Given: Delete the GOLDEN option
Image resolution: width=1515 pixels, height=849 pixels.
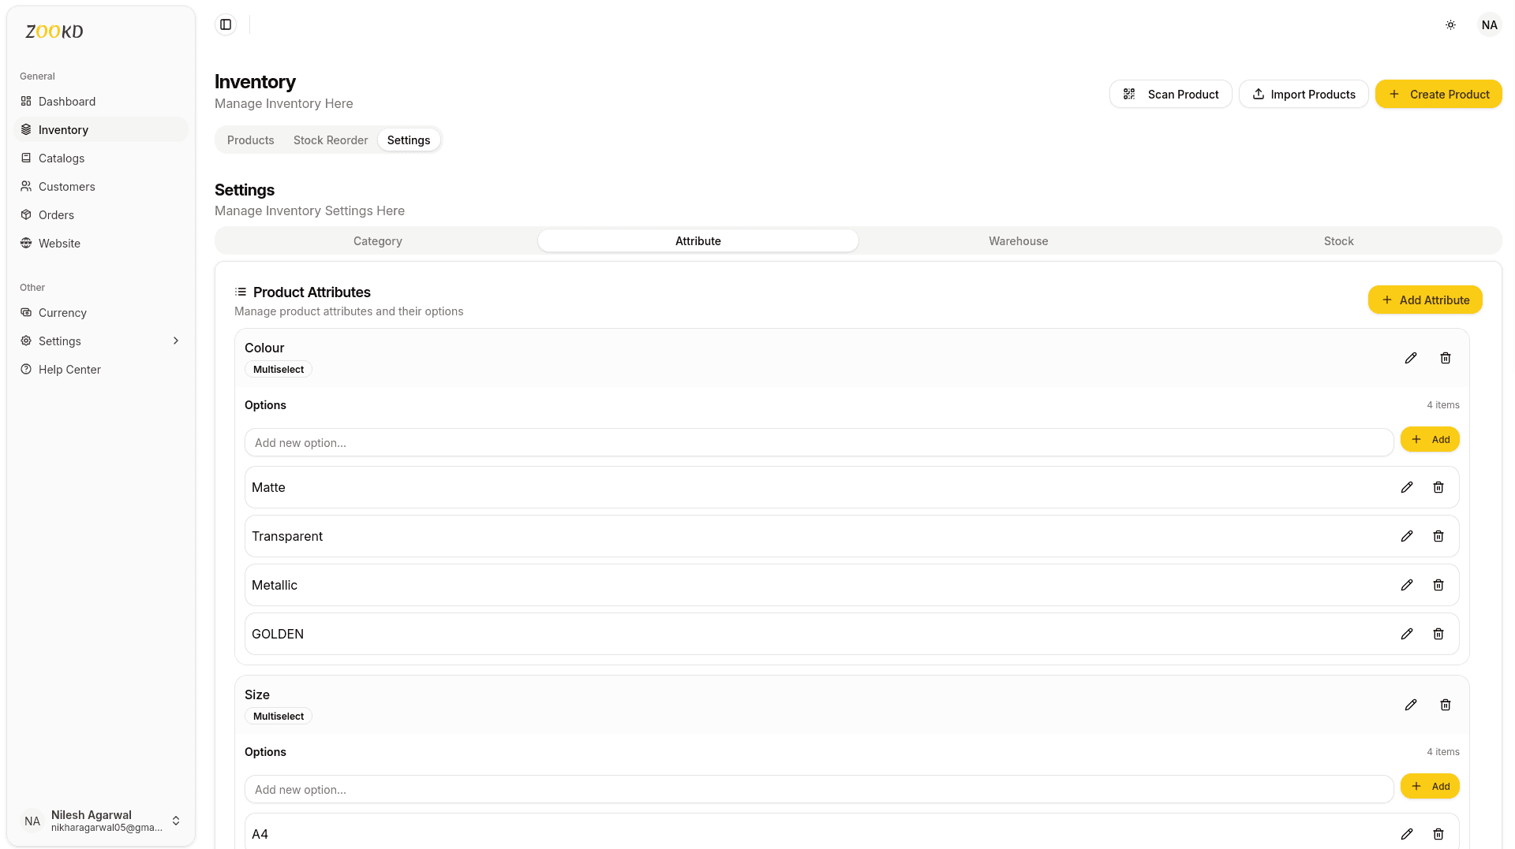Looking at the screenshot, I should pos(1438,634).
